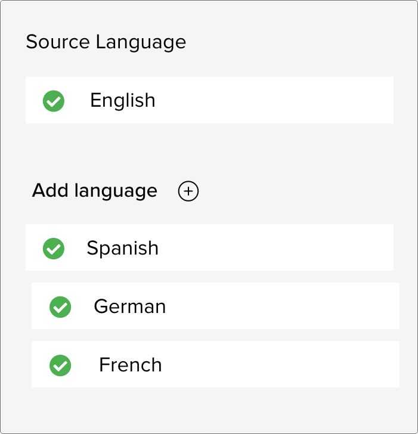Click the "Source Language" heading

click(106, 42)
